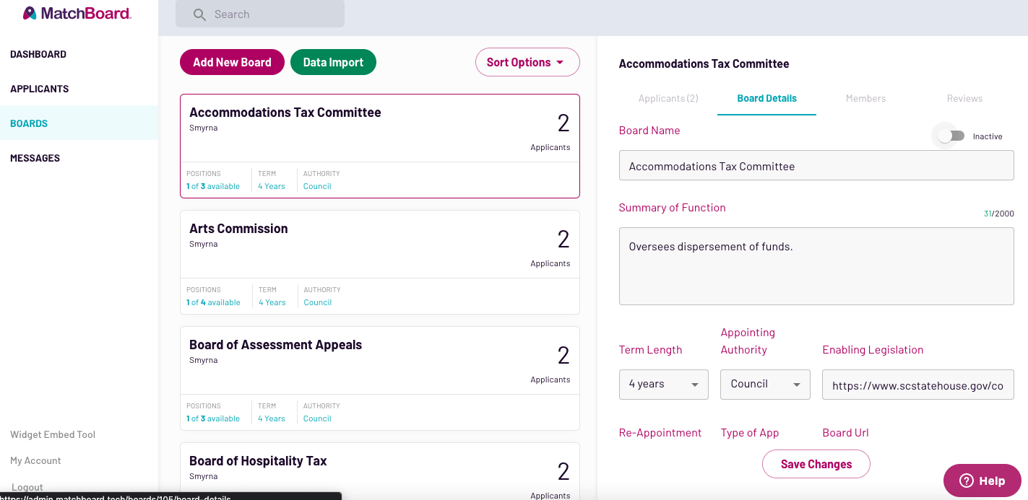Screen dimensions: 1028x500
Task: Open the Messages sidebar section
Action: point(35,158)
